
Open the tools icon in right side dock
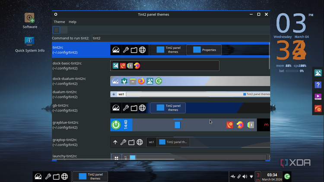pyautogui.click(x=318, y=73)
